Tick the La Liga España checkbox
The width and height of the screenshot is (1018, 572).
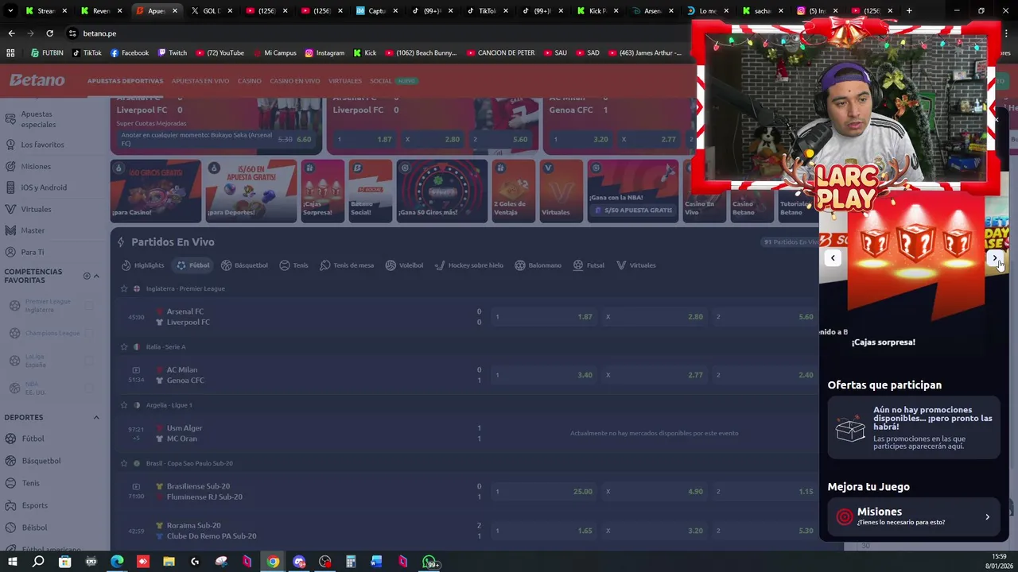point(89,361)
